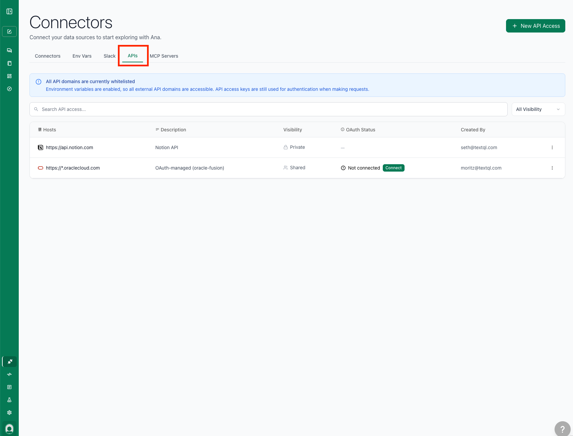
Task: Open the oraclecloud row options menu
Action: tap(552, 168)
